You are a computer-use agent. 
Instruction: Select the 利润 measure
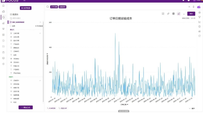point(15,102)
